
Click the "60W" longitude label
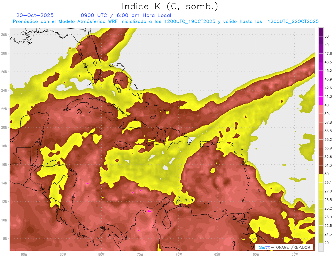point(256,254)
